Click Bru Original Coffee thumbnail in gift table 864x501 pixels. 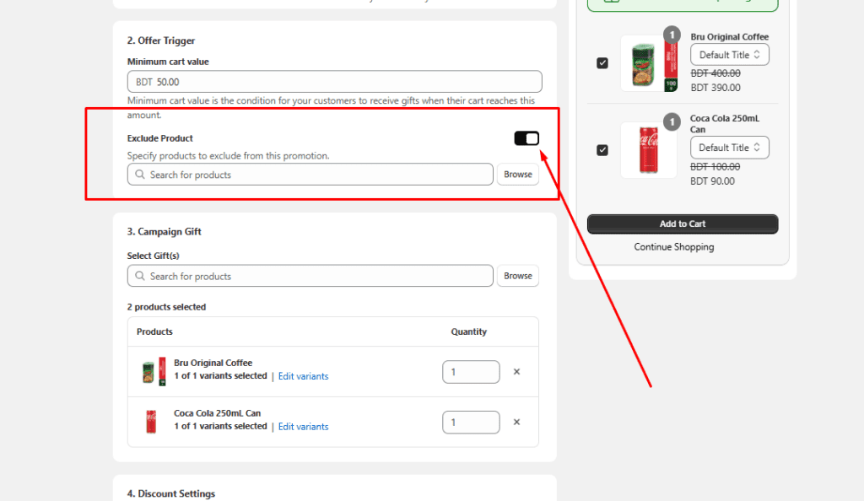[154, 372]
